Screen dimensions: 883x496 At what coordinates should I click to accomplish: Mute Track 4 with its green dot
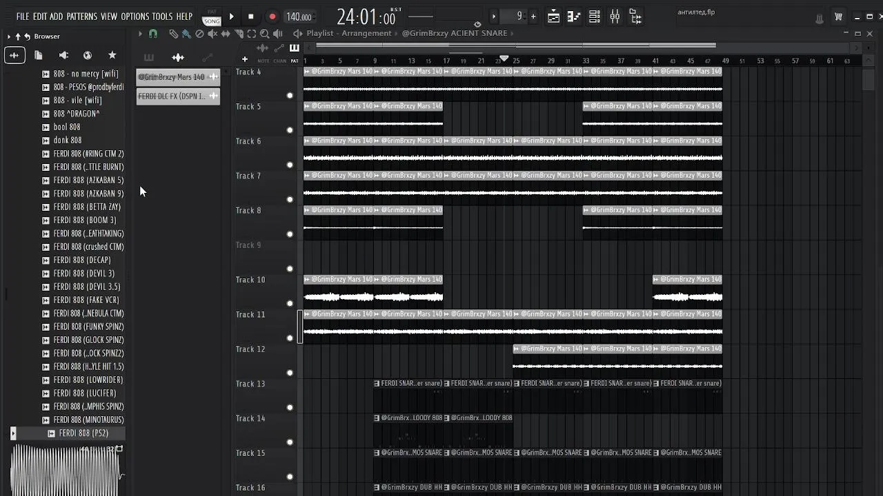(x=290, y=96)
